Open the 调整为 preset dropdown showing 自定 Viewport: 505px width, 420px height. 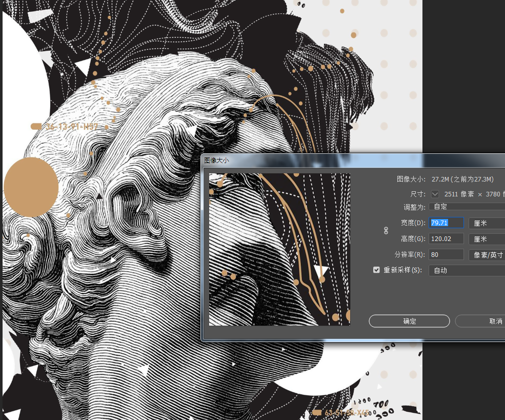[467, 207]
